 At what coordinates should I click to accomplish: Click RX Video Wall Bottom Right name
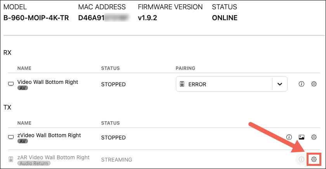(x=48, y=82)
